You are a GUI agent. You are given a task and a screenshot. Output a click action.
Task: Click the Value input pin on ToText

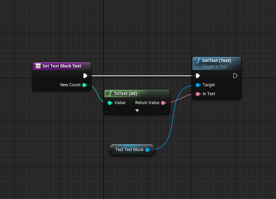tap(110, 103)
